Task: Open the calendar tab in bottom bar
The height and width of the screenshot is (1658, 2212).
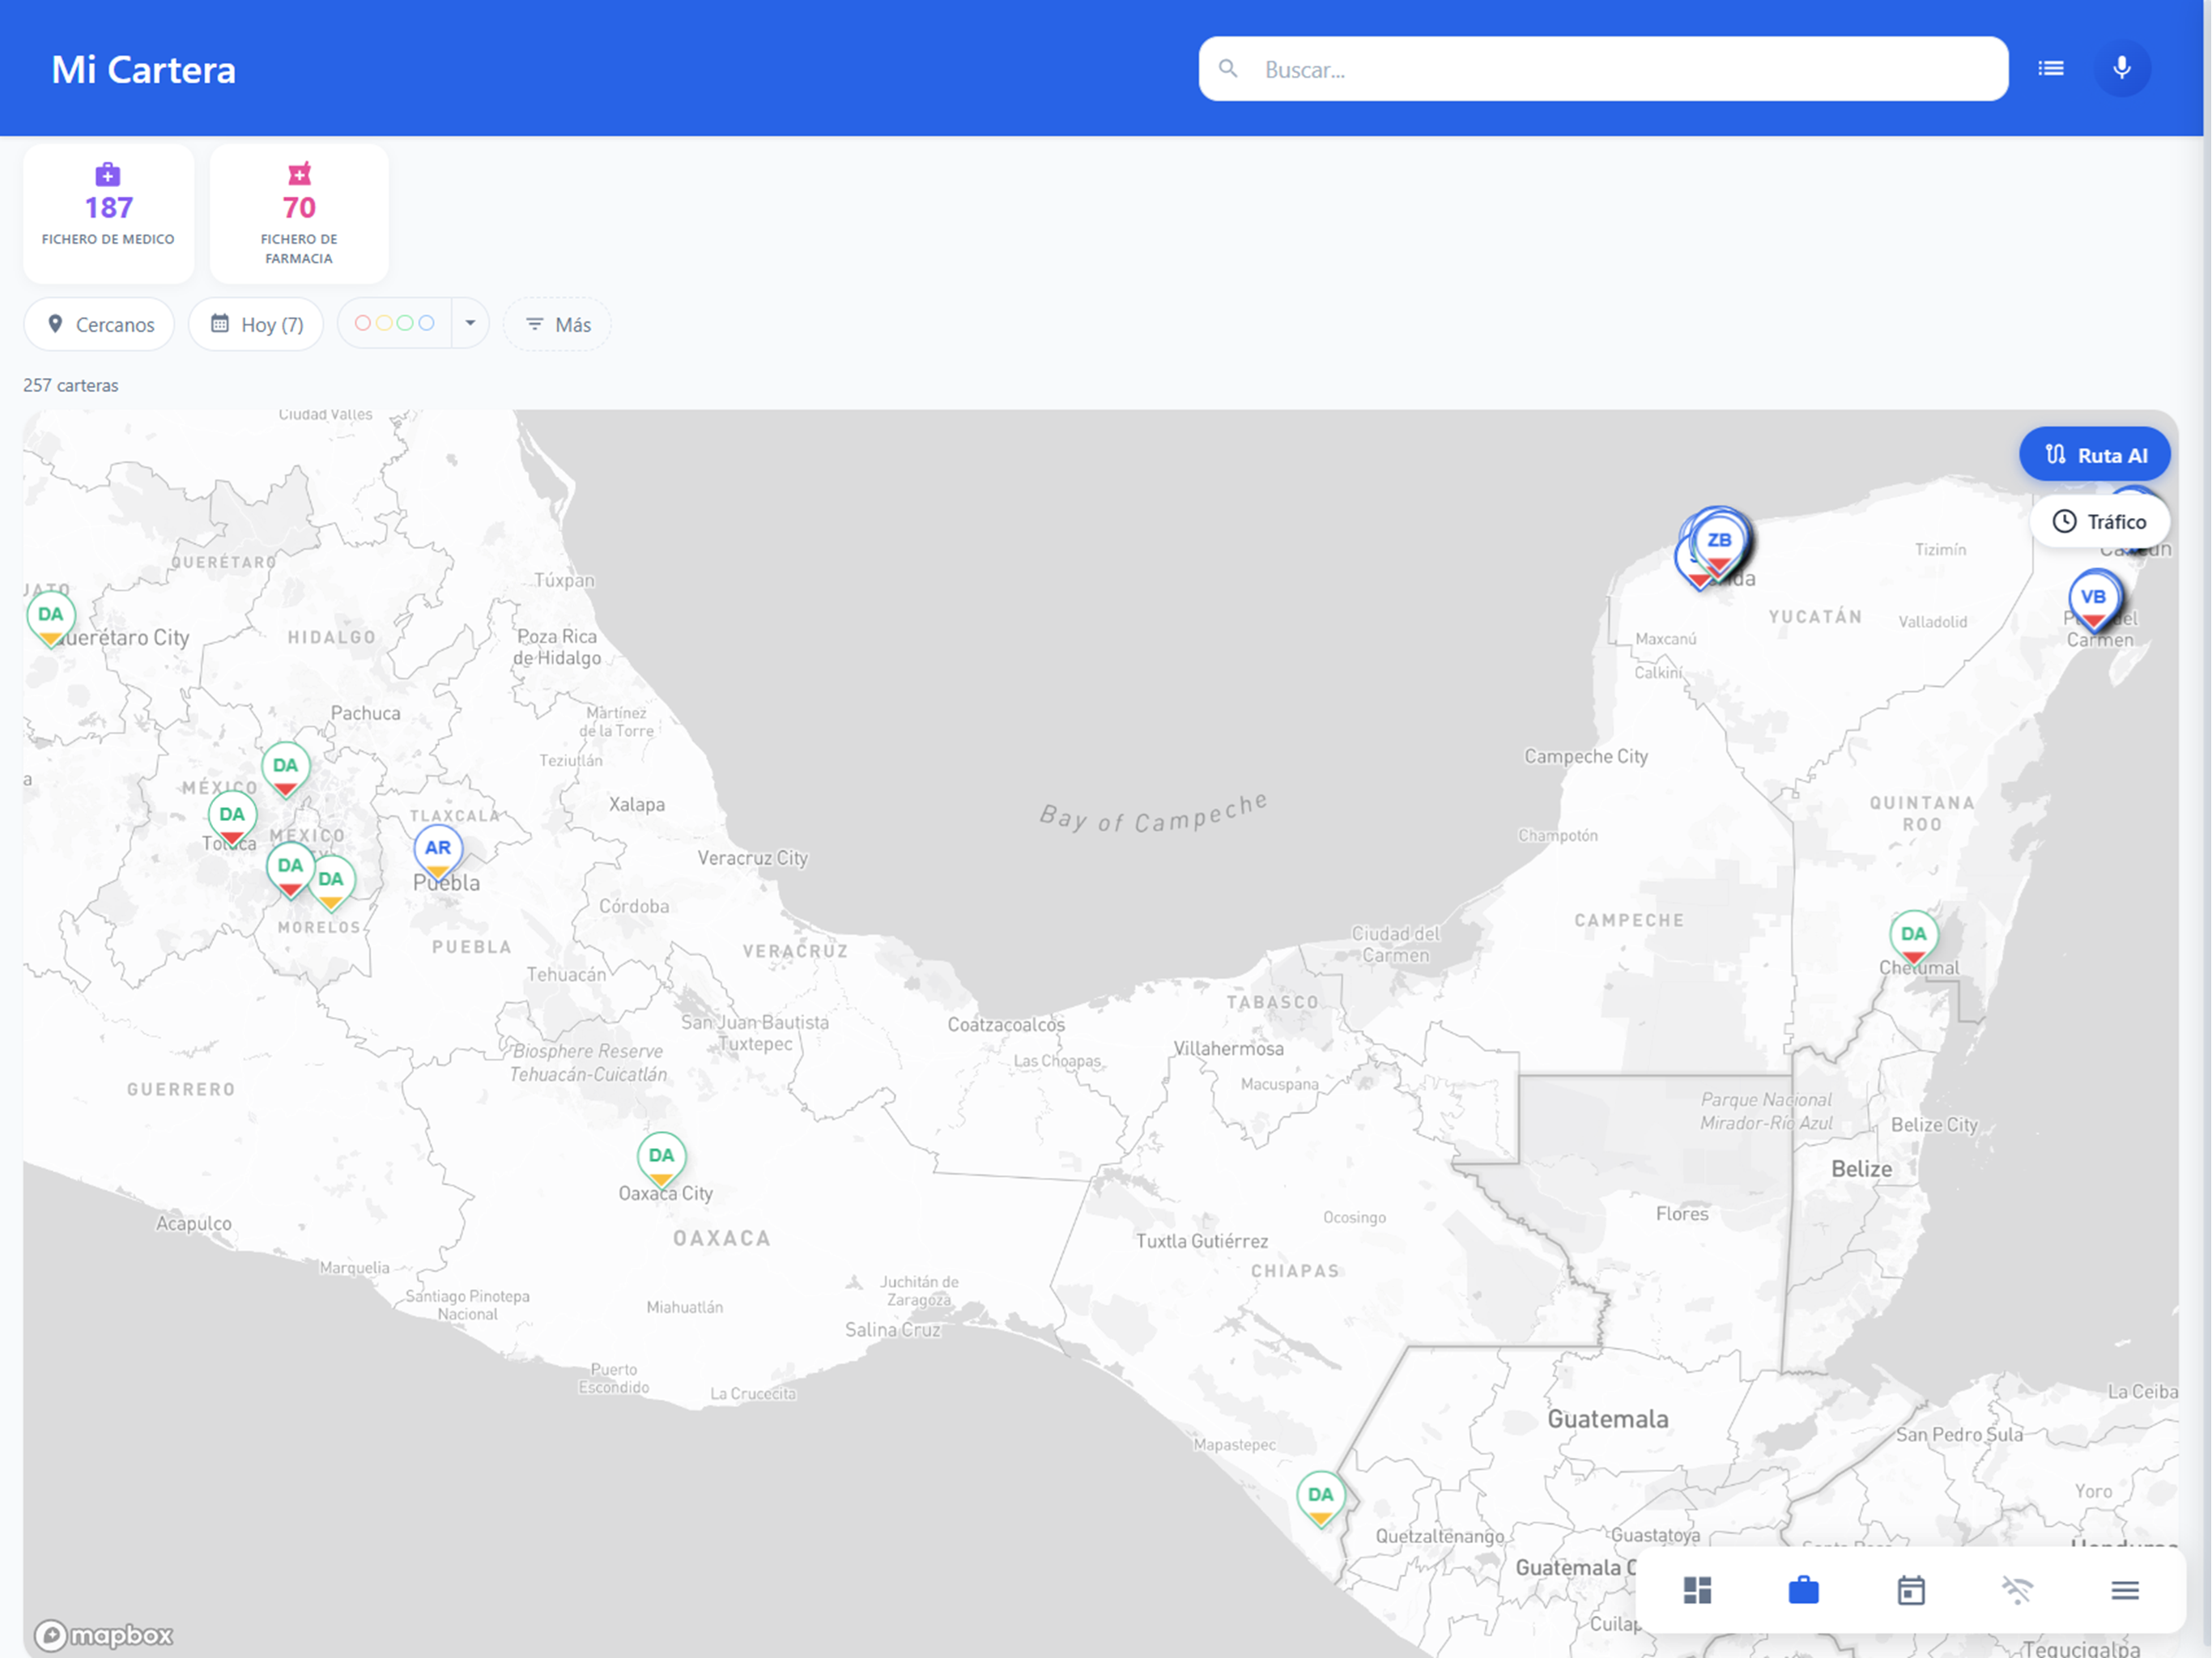Action: tap(1910, 1589)
